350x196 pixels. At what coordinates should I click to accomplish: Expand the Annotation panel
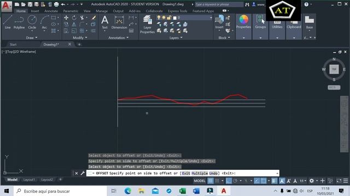tap(119, 38)
